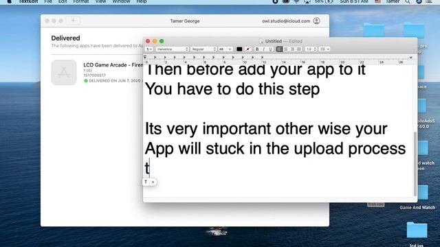Click the LCD Game Arcade app title
440x247 pixels.
(x=113, y=65)
